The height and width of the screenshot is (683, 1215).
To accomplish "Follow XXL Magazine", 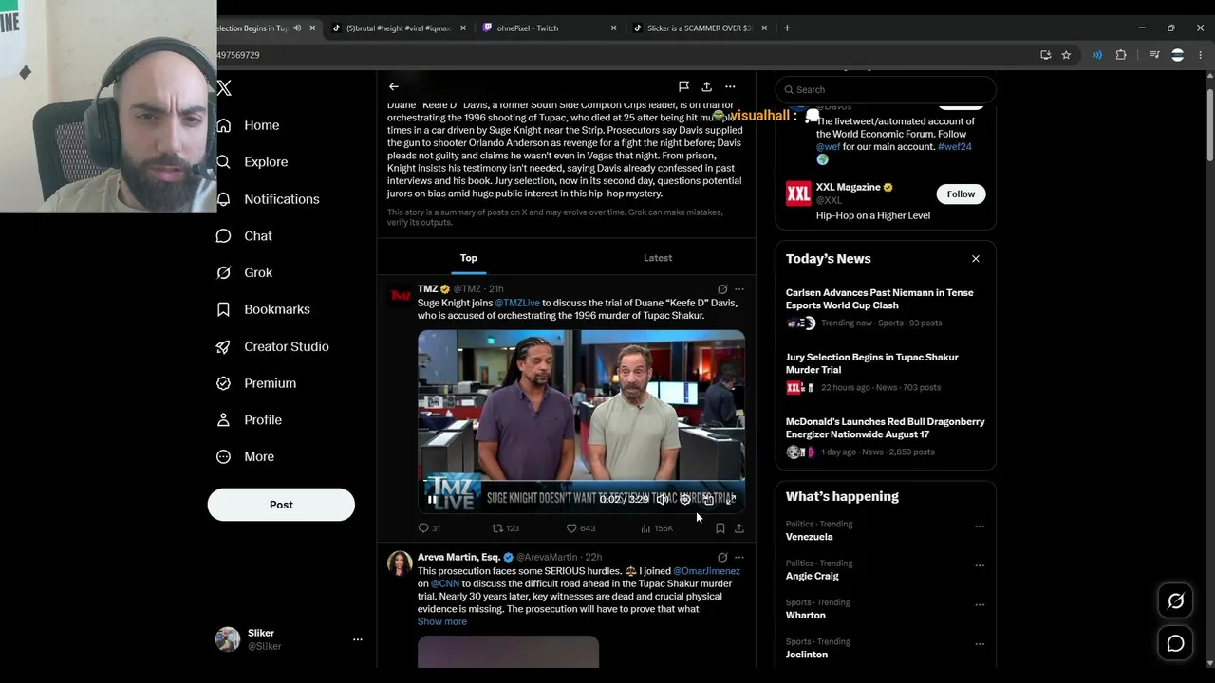I will pyautogui.click(x=961, y=194).
